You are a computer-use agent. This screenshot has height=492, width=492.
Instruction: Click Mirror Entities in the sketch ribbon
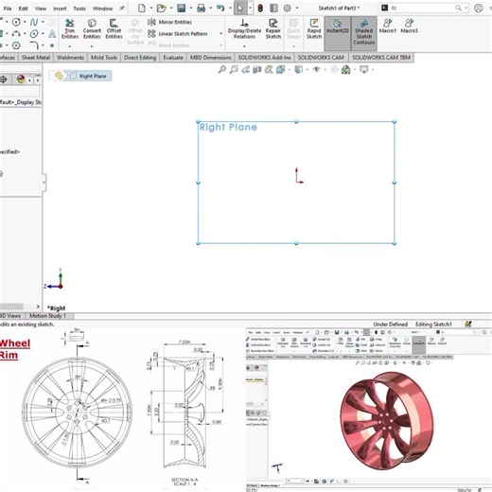169,22
